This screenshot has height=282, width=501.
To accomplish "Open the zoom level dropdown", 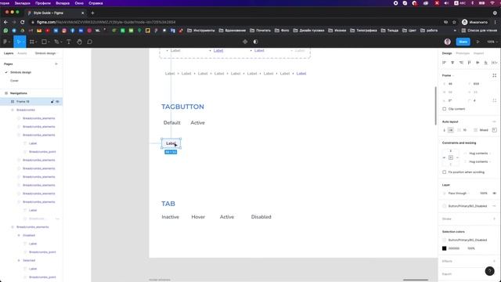I will [x=492, y=42].
